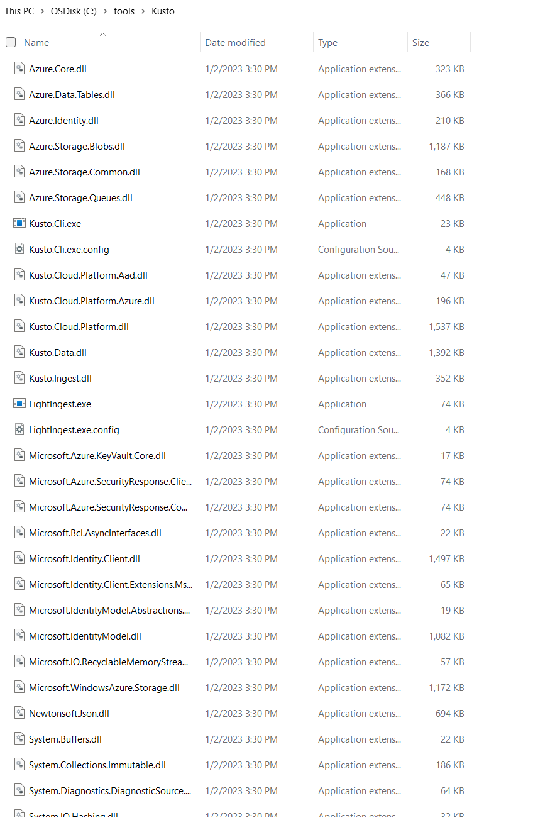Click the Azure.Core.dll file icon
Viewport: 533px width, 825px height.
[x=19, y=69]
